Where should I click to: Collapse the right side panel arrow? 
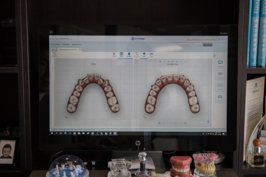pyautogui.click(x=215, y=56)
